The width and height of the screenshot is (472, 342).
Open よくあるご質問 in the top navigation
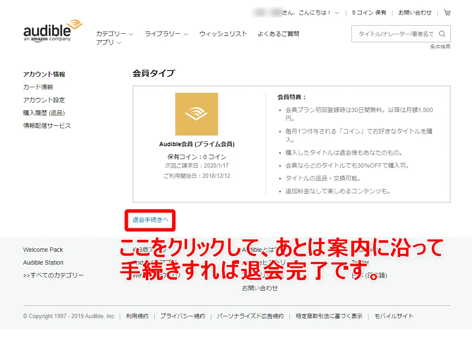click(x=278, y=34)
